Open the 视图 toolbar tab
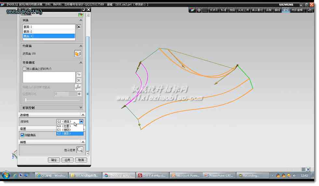 [232, 10]
